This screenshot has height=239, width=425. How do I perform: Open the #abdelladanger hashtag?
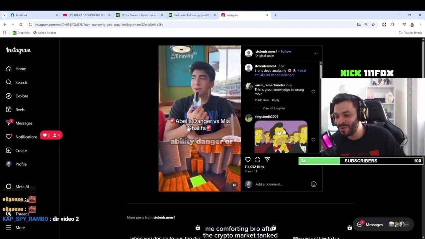283,75
